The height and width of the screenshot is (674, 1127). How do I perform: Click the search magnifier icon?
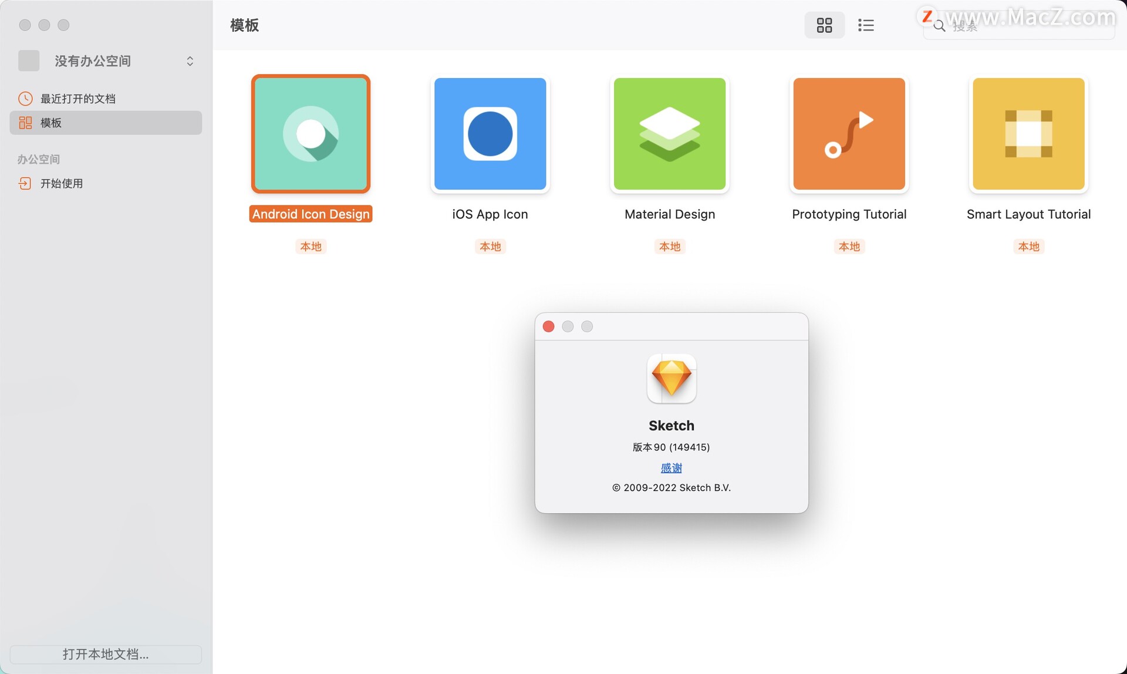click(939, 26)
